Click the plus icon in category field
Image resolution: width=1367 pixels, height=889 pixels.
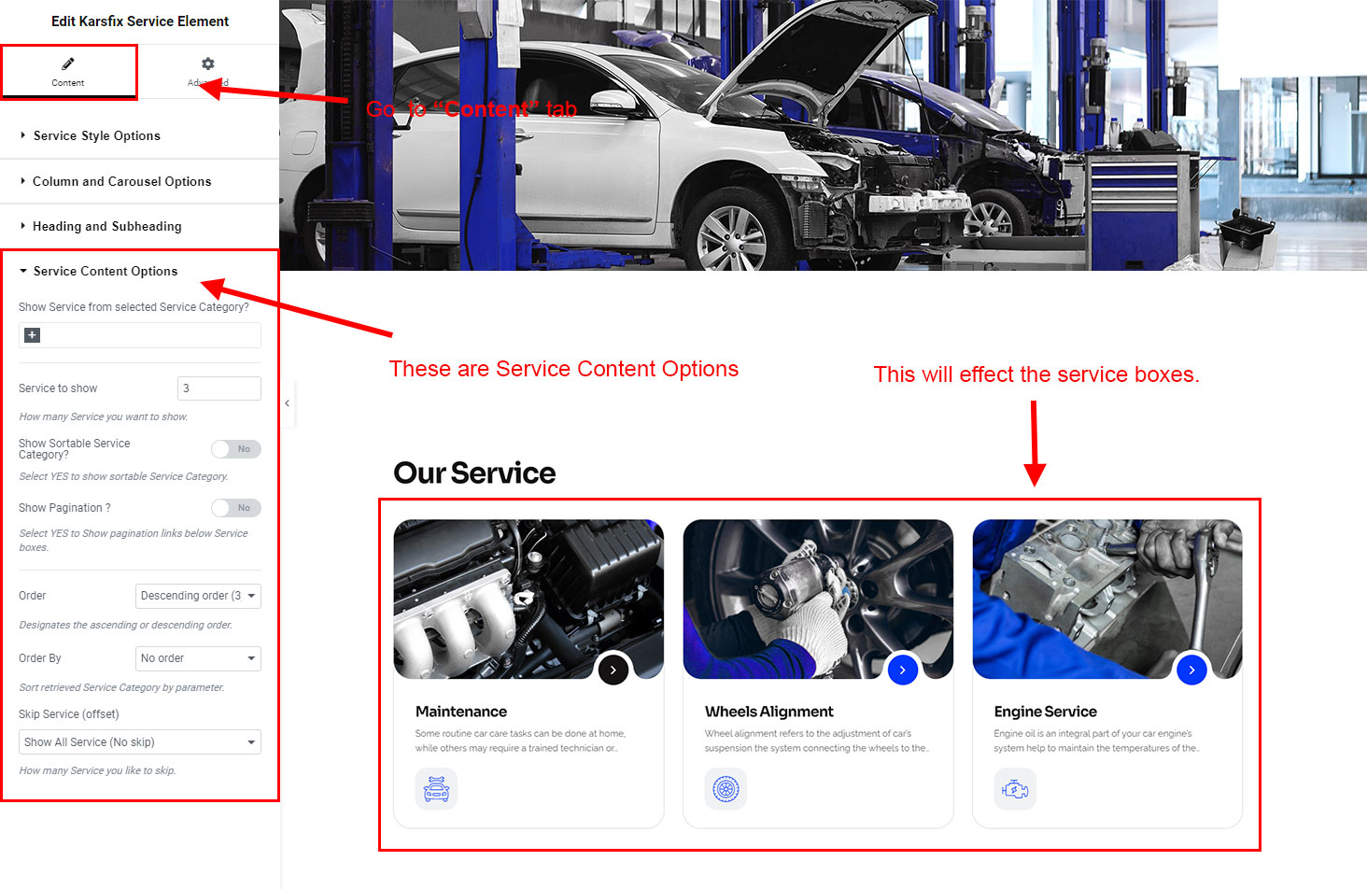[32, 335]
